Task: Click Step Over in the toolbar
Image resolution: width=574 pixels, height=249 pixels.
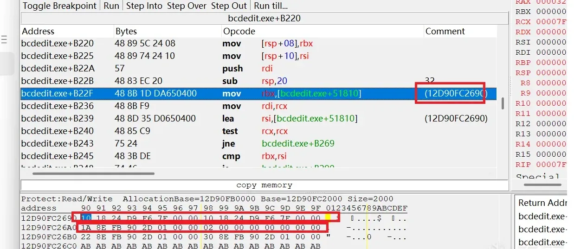Action: (x=187, y=6)
